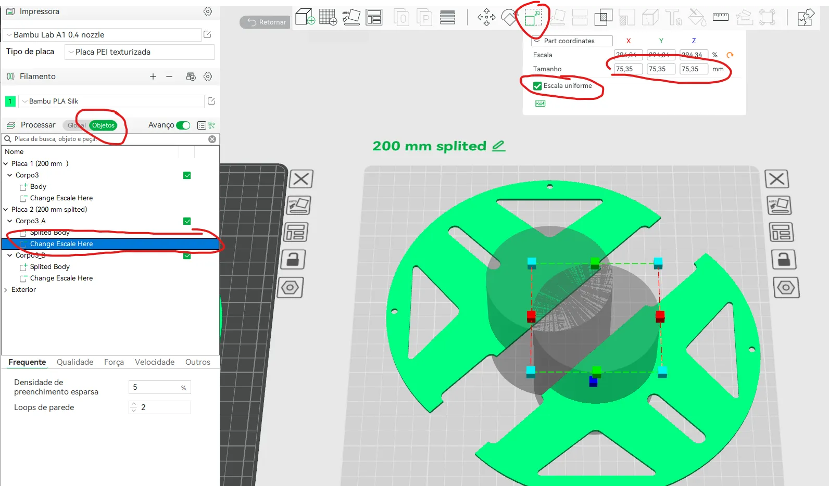Collapse the Placa 2 (200 mm splited) node

[x=6, y=210]
